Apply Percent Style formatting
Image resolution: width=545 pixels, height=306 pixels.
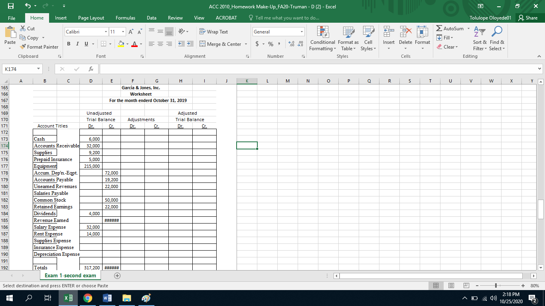point(271,44)
